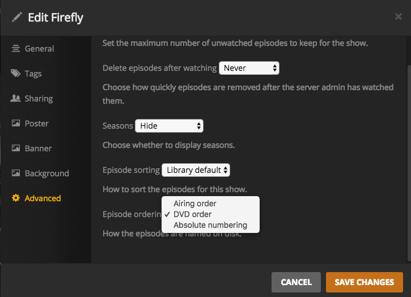Click the Poster image icon

(16, 124)
